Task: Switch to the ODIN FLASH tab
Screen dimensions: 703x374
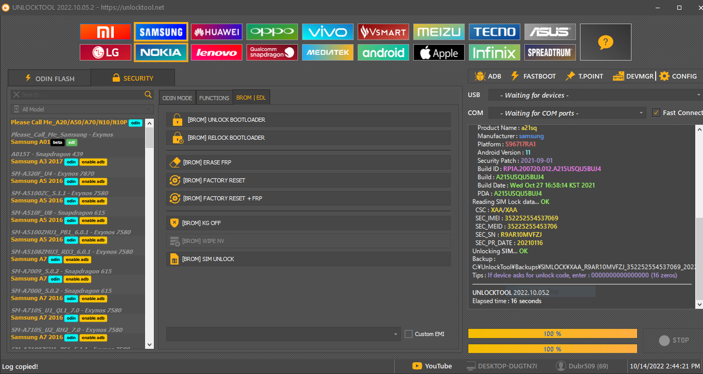Action: (49, 78)
